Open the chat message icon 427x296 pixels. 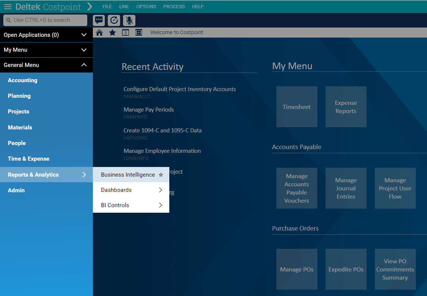99,20
